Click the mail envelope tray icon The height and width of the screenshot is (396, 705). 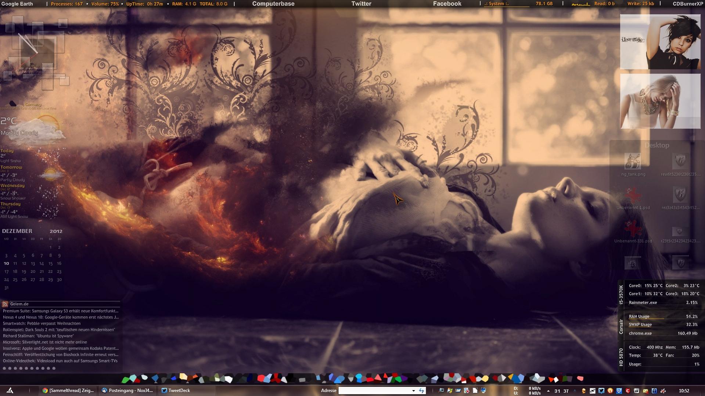click(645, 391)
